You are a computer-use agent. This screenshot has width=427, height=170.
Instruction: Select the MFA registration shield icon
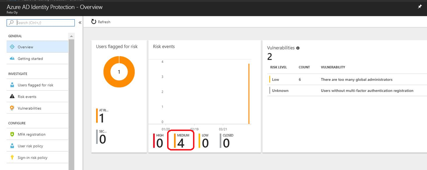[x=11, y=134]
